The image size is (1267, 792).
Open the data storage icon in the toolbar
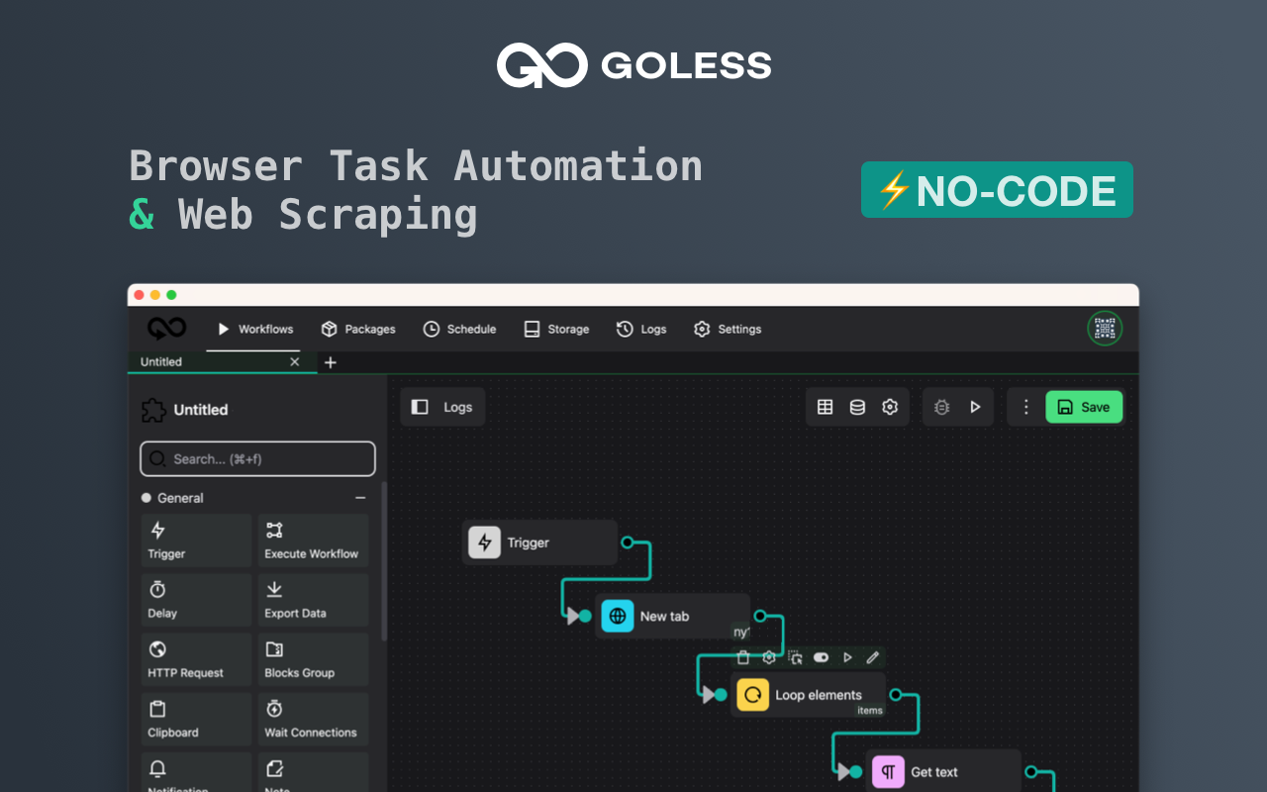856,406
